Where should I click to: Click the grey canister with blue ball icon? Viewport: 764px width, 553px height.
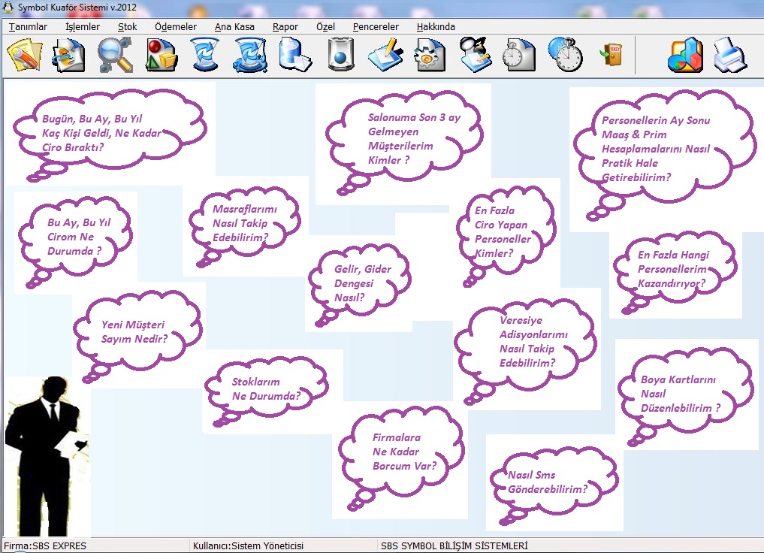pos(340,55)
